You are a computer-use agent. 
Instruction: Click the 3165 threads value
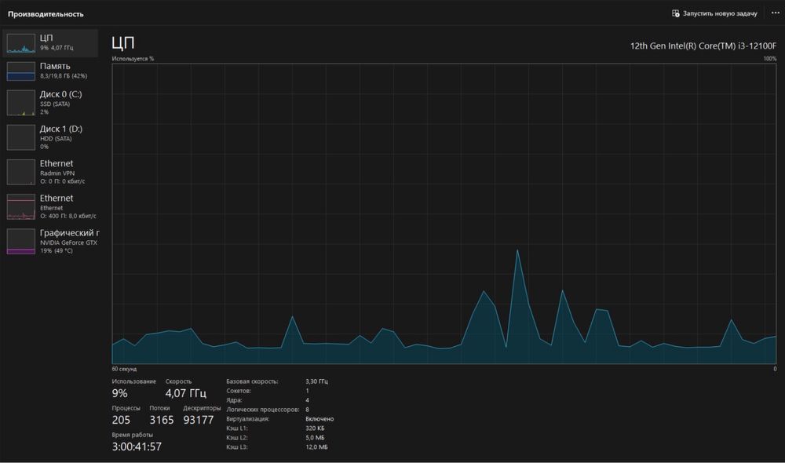coord(162,420)
